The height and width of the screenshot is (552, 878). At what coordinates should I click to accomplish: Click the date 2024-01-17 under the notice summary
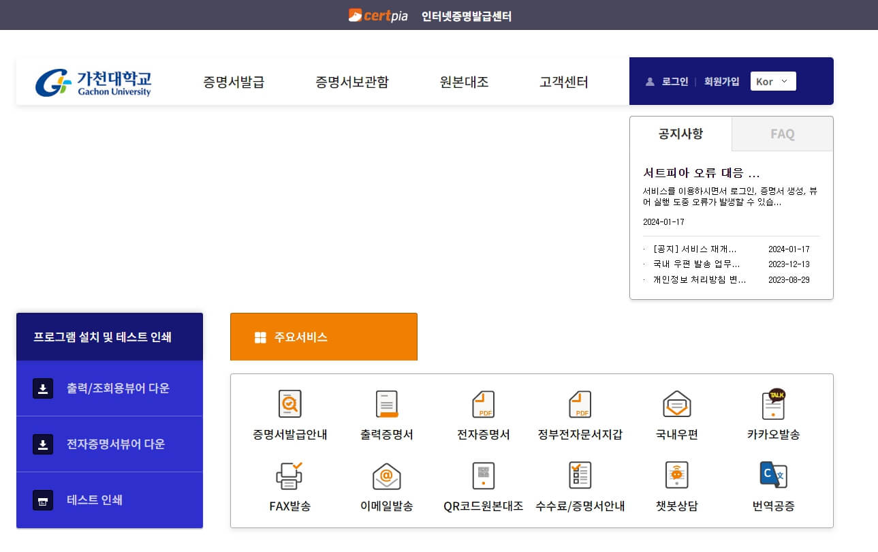click(x=663, y=222)
